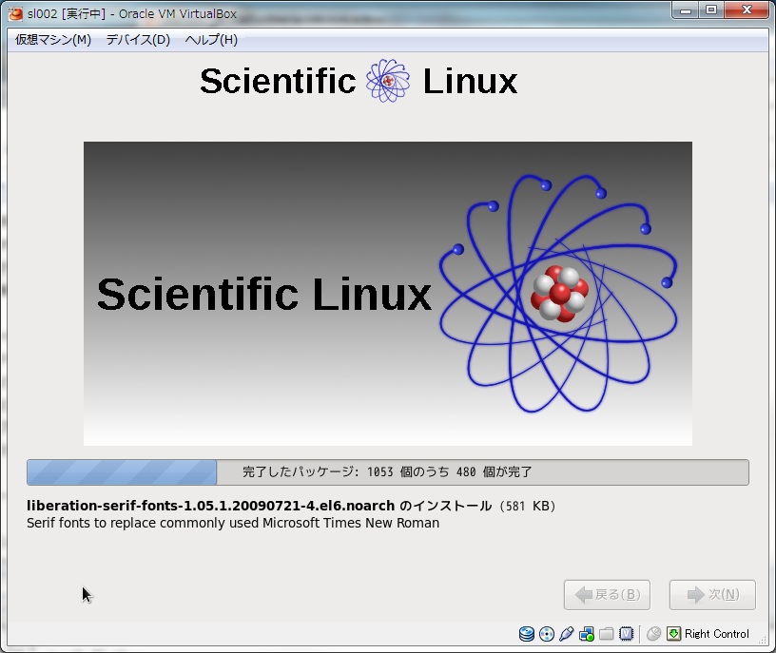Click the hard disk activity icon in status bar

tap(527, 634)
